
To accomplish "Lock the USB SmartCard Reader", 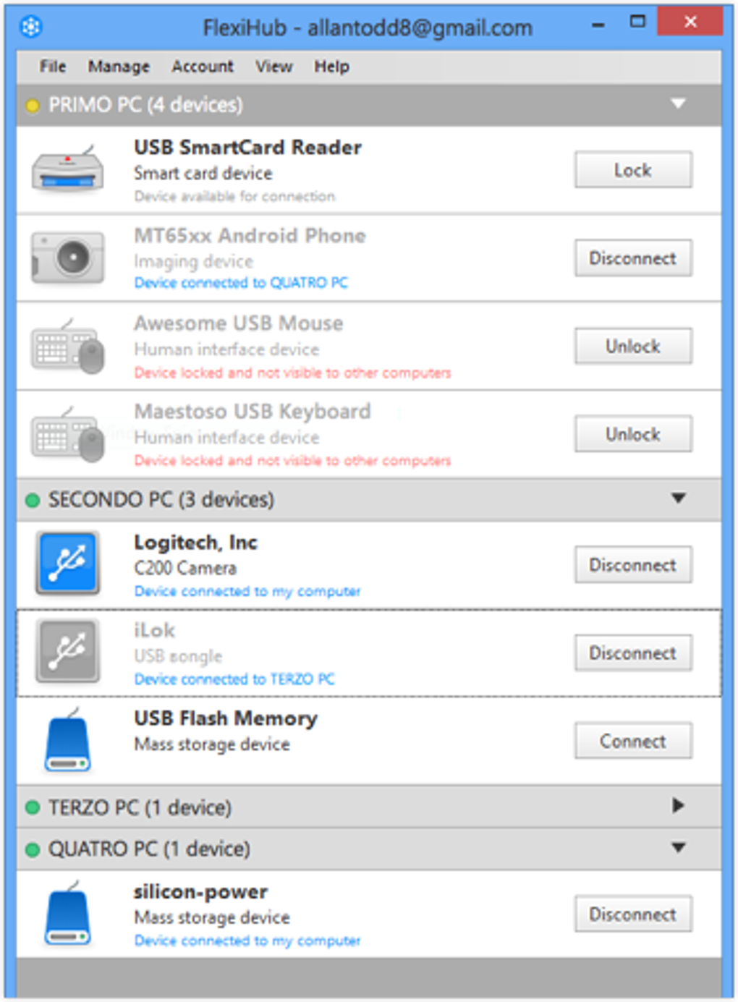I will (x=633, y=170).
